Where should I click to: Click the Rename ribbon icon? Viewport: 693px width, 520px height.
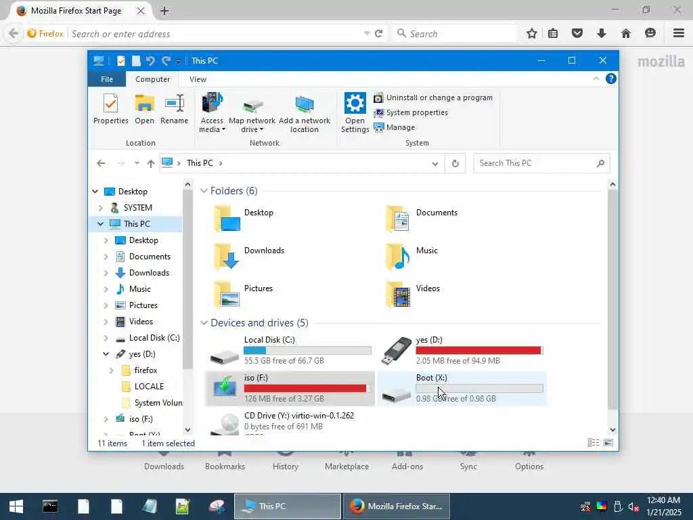click(174, 109)
